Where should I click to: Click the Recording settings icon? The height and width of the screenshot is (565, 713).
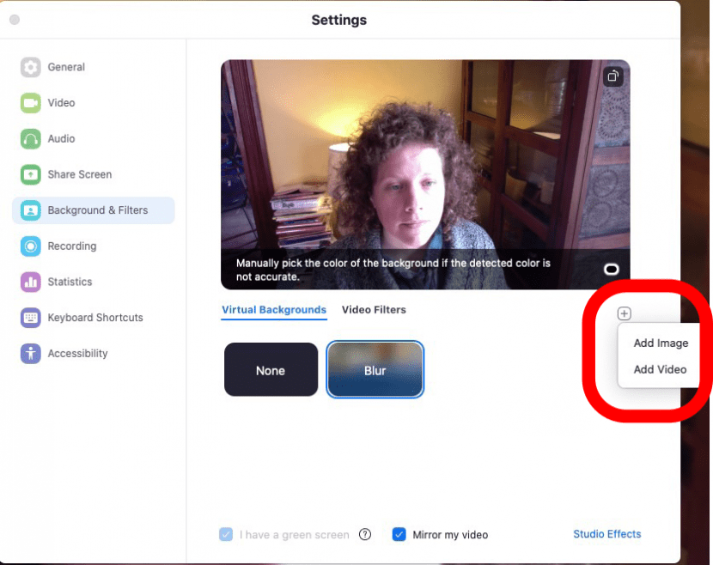(x=31, y=246)
